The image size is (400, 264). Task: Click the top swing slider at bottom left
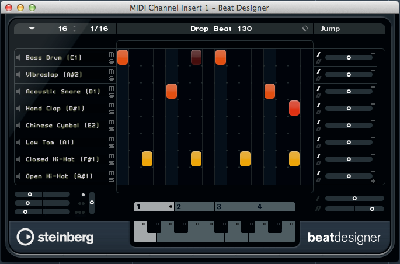click(x=43, y=194)
